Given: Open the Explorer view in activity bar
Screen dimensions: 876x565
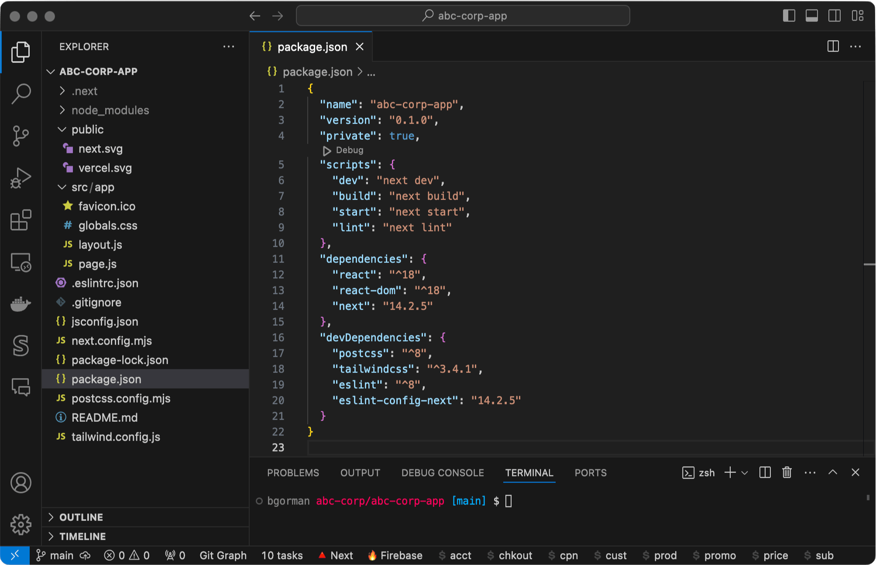Looking at the screenshot, I should pos(21,52).
